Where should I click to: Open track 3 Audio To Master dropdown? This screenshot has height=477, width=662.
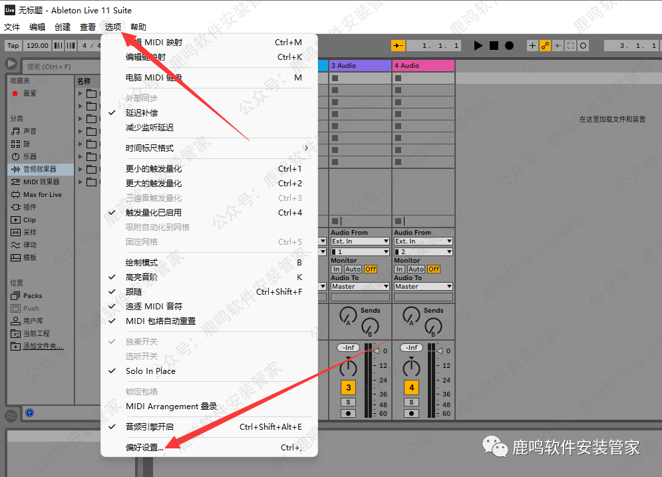coord(360,287)
